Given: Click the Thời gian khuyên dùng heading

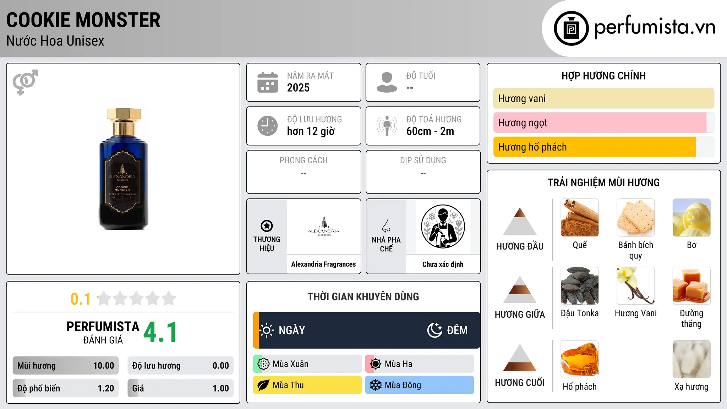Looking at the screenshot, I should pos(363,296).
